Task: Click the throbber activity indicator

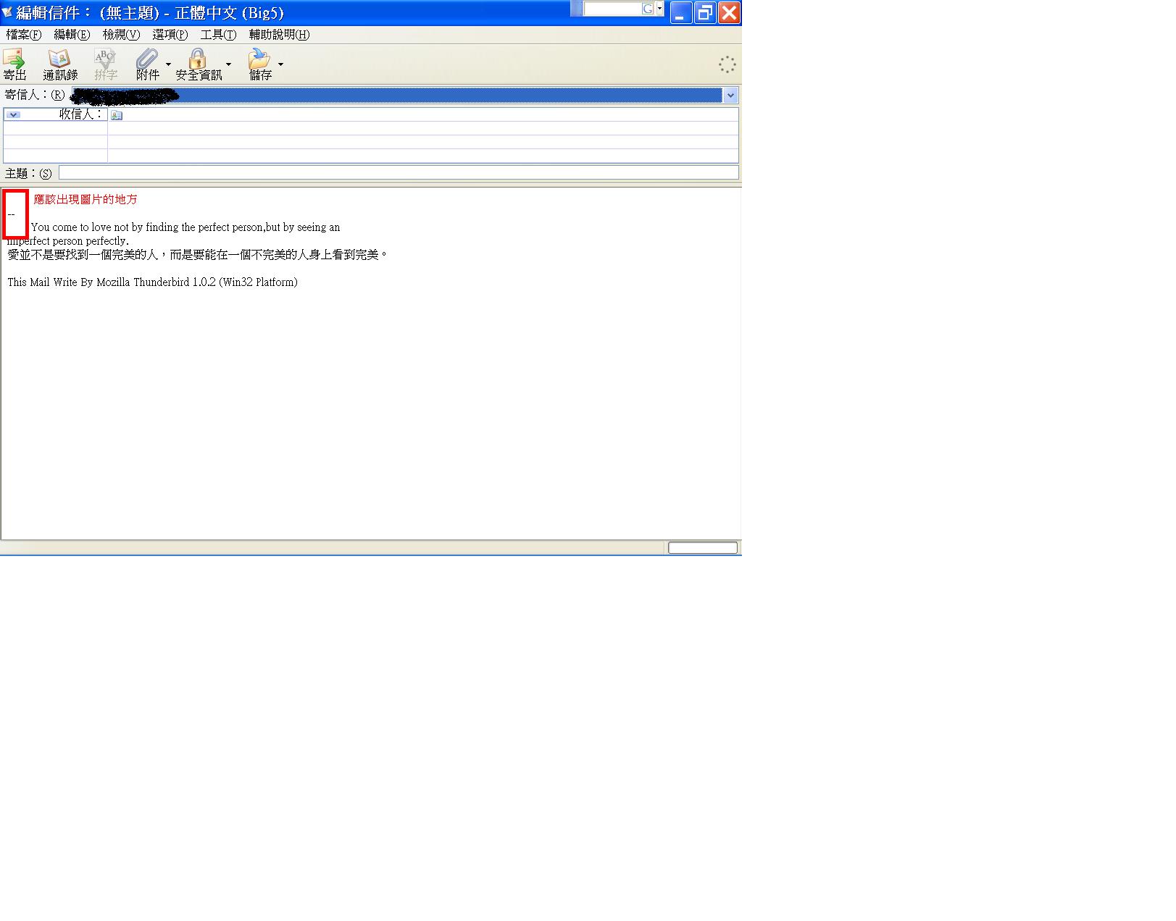Action: (x=727, y=64)
